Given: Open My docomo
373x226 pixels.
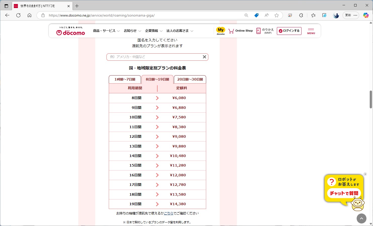Looking at the screenshot, I should (220, 30).
